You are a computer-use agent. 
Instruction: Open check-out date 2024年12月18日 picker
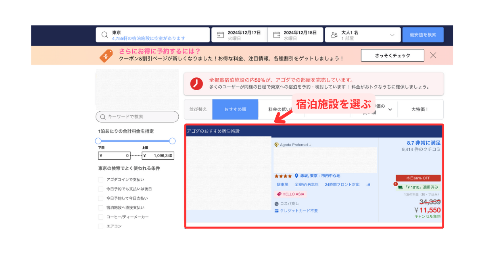pyautogui.click(x=295, y=35)
